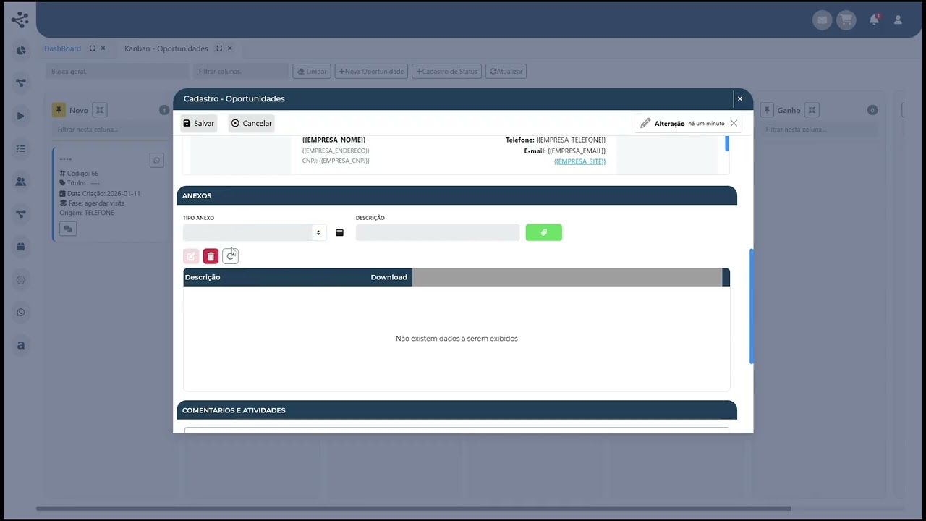Close the DashBoard tab

[103, 48]
